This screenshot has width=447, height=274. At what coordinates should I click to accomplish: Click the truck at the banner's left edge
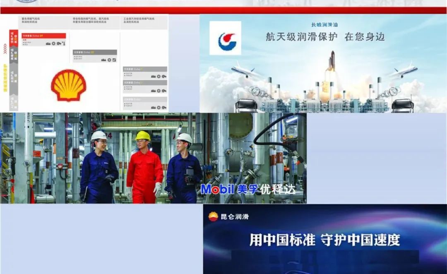point(246,106)
